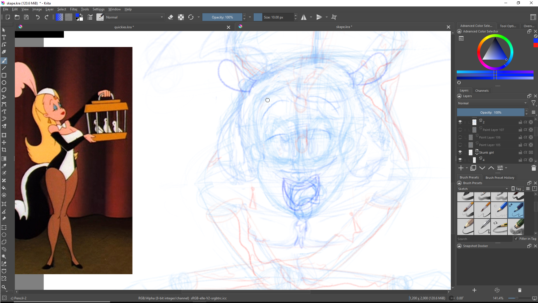
Task: Select the Fill bucket tool
Action: click(x=4, y=188)
